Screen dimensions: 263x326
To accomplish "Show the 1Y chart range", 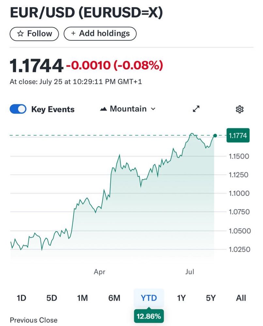I will 181,298.
